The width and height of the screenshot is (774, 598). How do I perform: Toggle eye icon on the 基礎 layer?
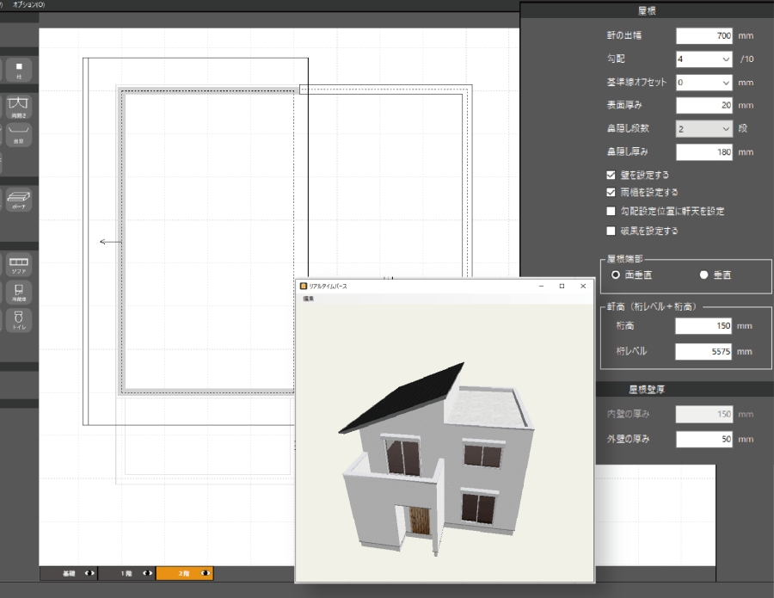click(x=89, y=573)
